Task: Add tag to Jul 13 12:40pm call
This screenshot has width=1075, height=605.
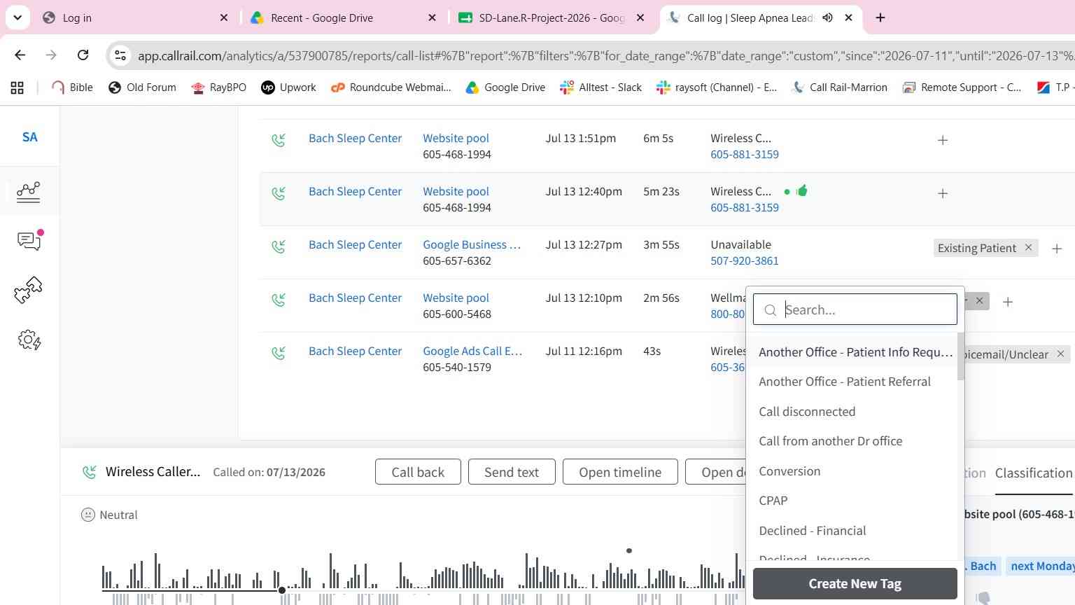Action: (x=943, y=193)
